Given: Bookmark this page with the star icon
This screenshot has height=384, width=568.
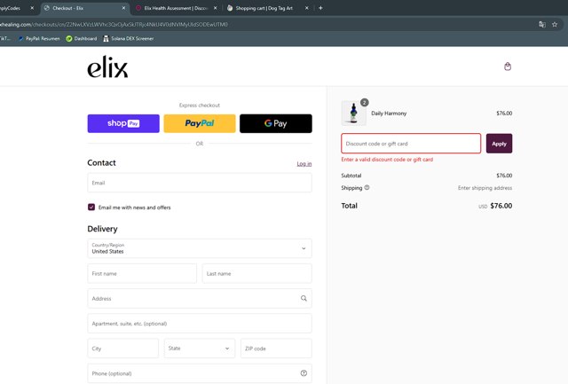Looking at the screenshot, I should [x=555, y=24].
